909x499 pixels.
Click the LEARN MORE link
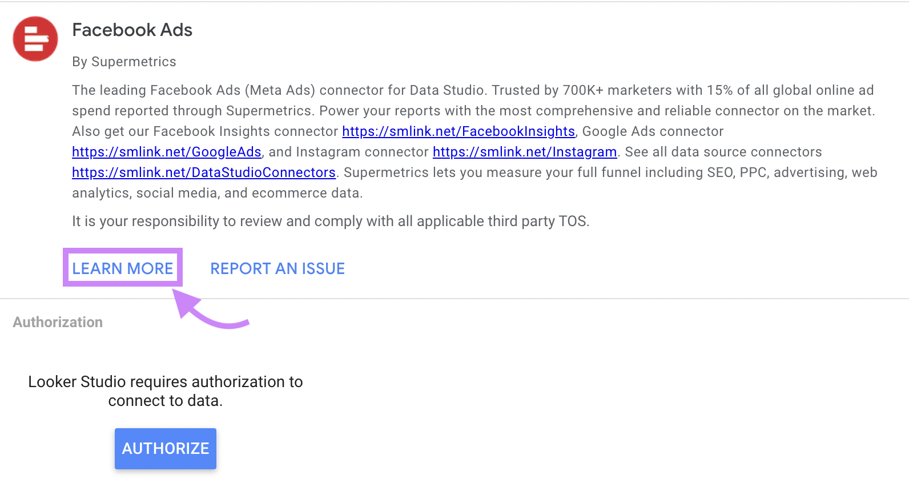[122, 268]
